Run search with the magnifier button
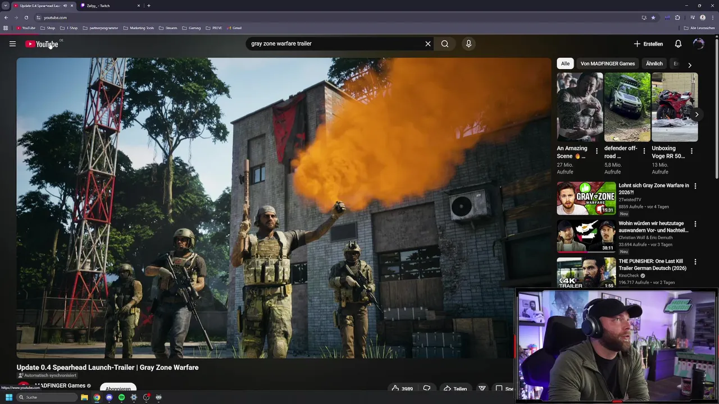The image size is (719, 404). [x=445, y=44]
